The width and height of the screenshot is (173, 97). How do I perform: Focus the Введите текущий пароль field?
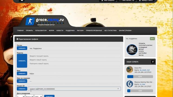[74, 56]
